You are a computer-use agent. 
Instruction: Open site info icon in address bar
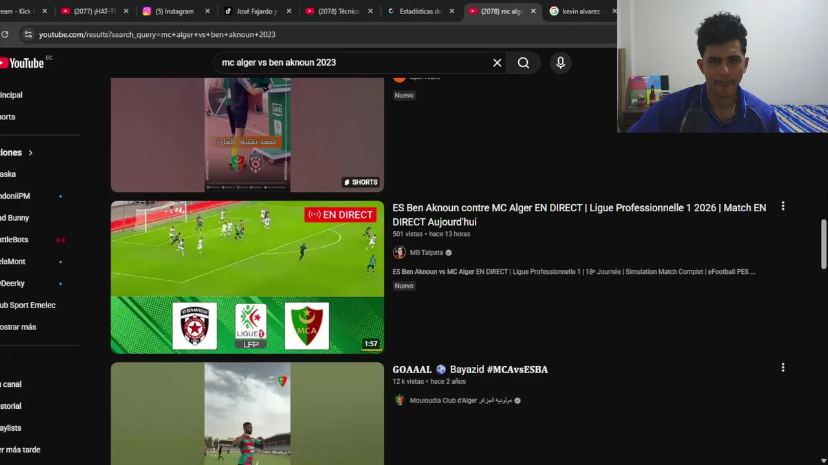tap(28, 34)
